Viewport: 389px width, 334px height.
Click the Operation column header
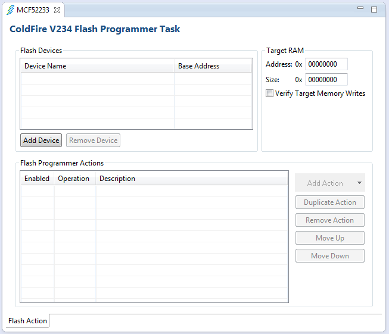pyautogui.click(x=74, y=179)
